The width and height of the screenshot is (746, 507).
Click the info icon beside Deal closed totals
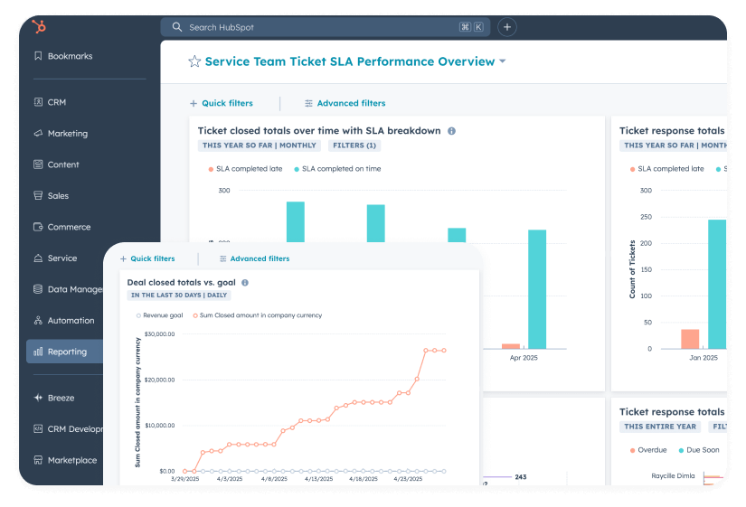coord(245,283)
